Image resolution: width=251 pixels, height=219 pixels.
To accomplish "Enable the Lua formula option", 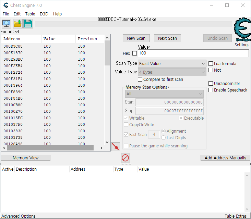I will (211, 64).
